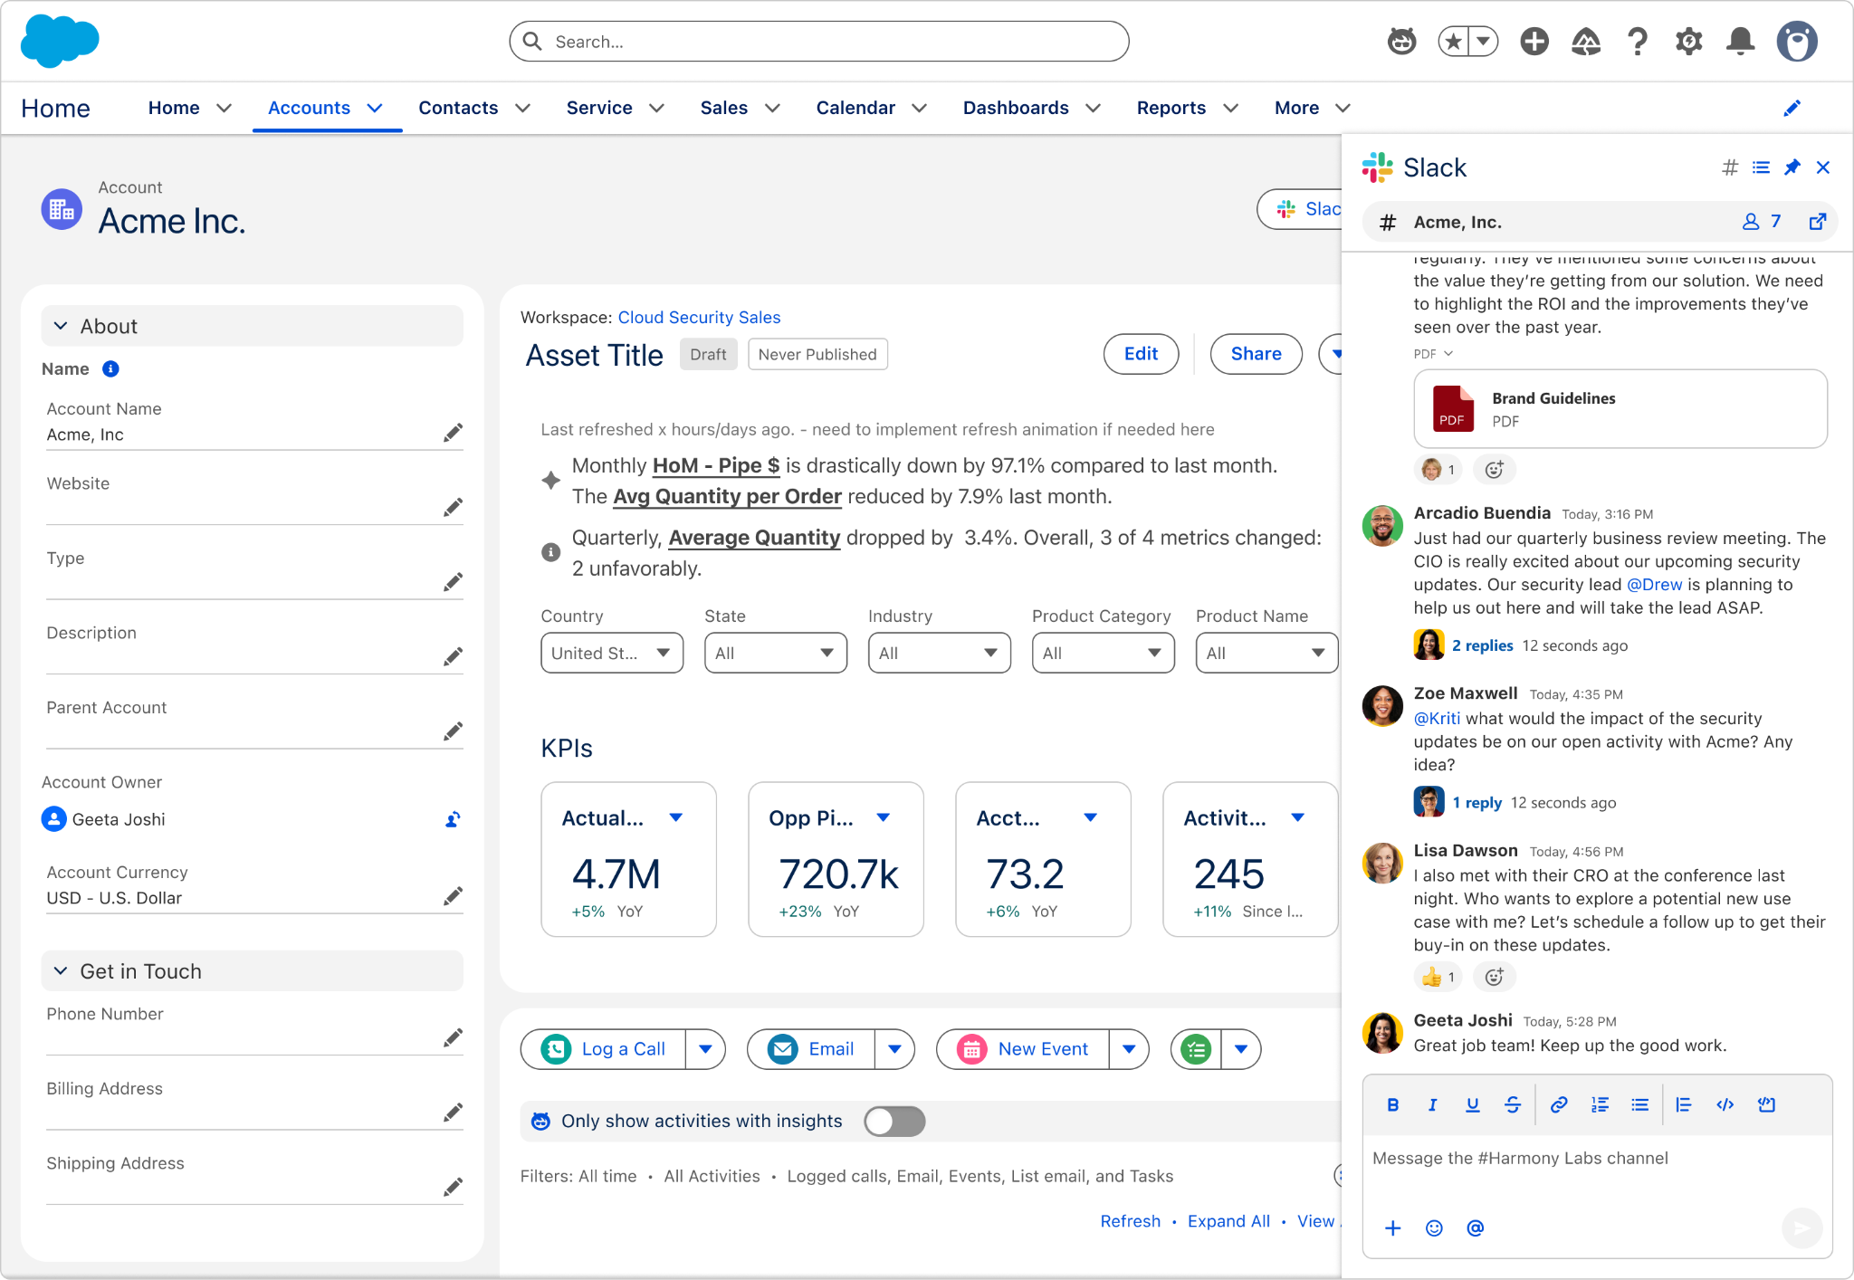Insert numbered list in Slack composer

click(x=1600, y=1104)
